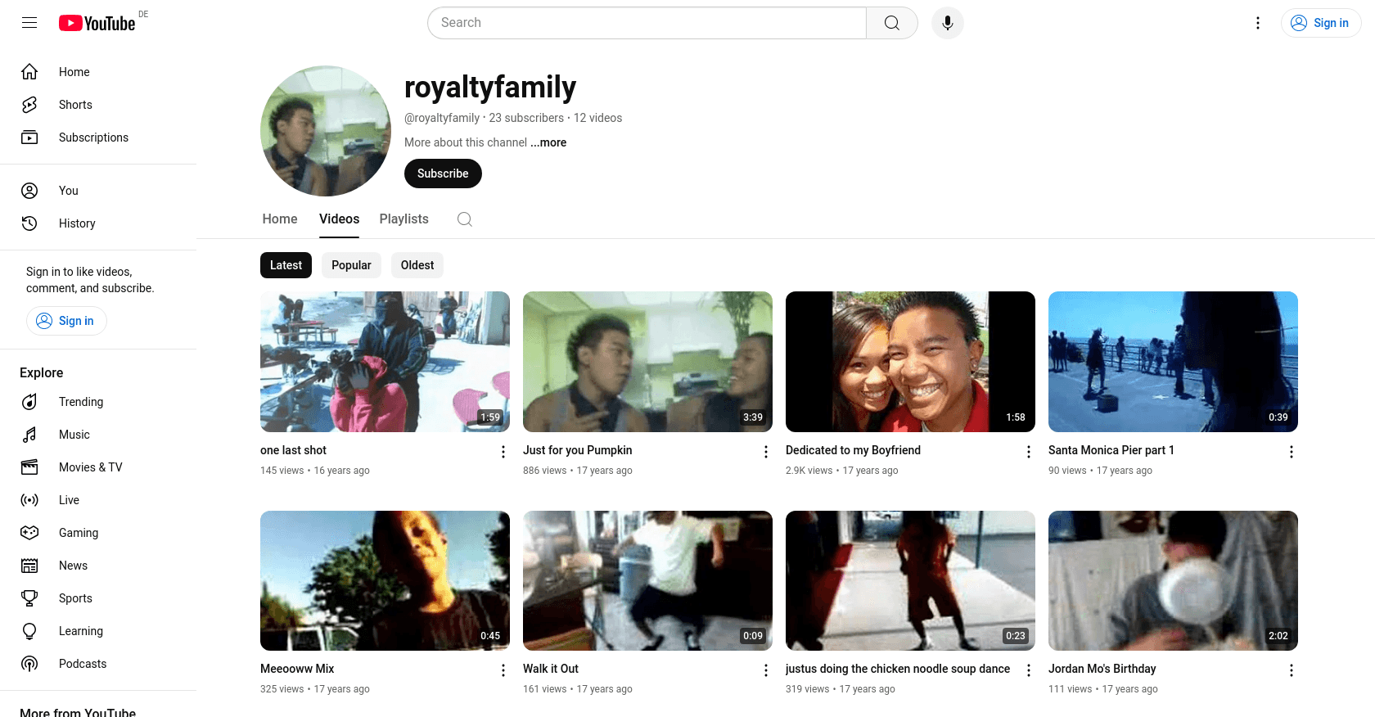This screenshot has height=717, width=1375.
Task: Go to Trending in Explore
Action: (x=80, y=402)
